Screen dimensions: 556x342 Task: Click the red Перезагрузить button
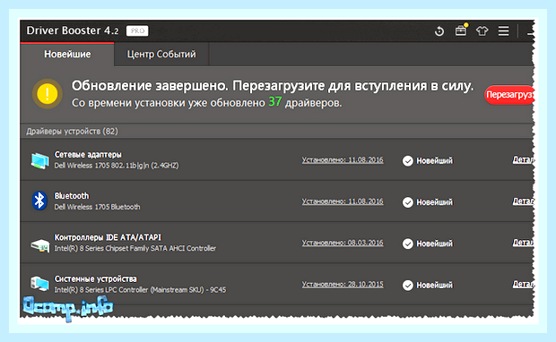pos(509,95)
